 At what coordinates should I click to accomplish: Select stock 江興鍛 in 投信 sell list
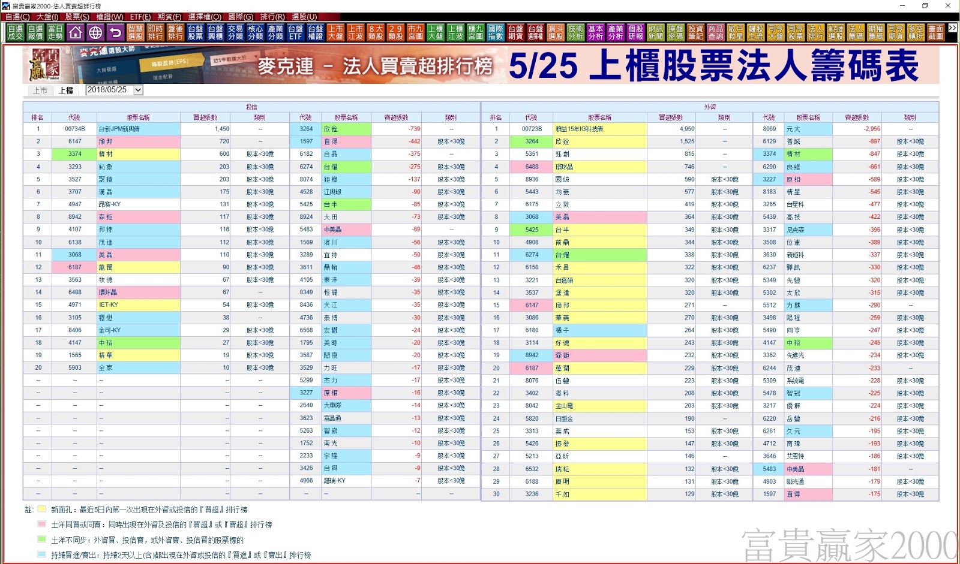click(x=346, y=192)
